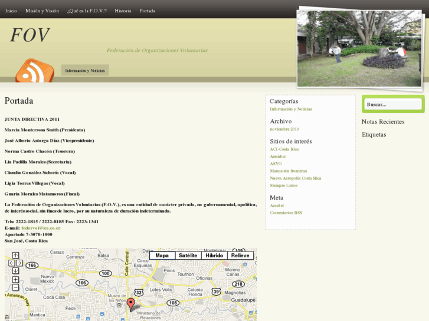Click route 166 shield near Carazo on map

click(32, 265)
